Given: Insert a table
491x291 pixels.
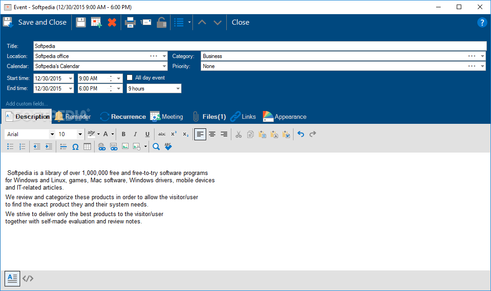Looking at the screenshot, I should tap(87, 147).
